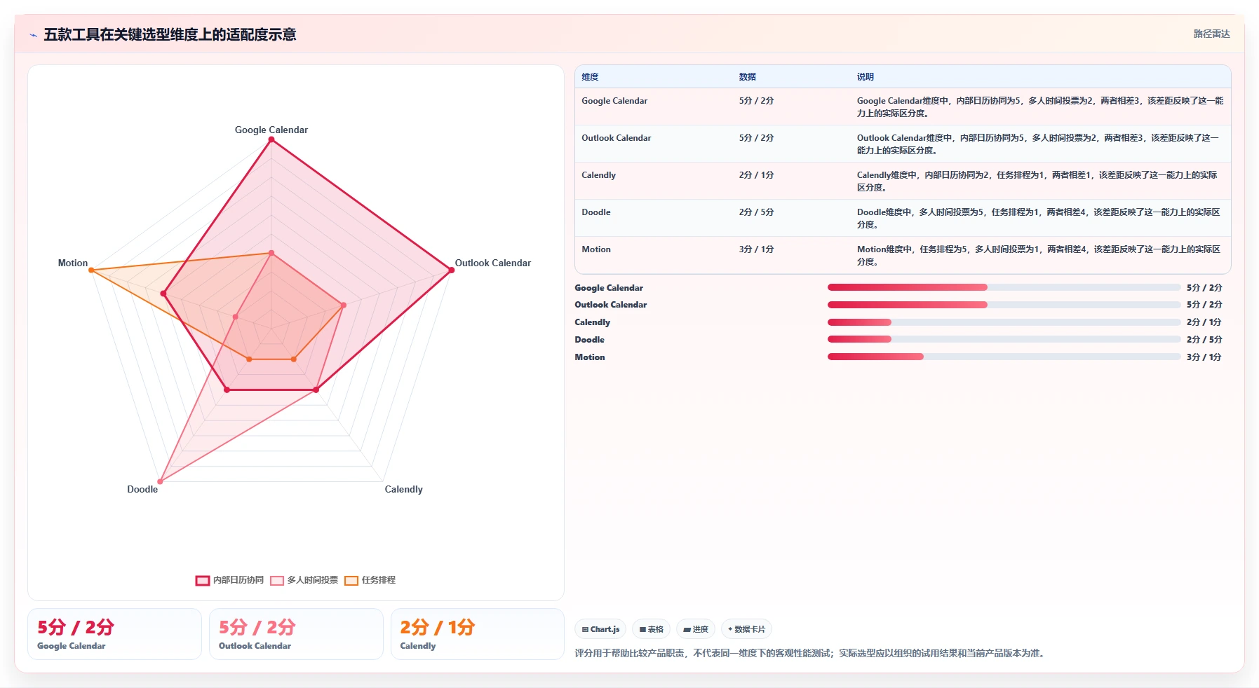The width and height of the screenshot is (1259, 688).
Task: Open the Calendly 2分 / 1分 stat card
Action: tap(477, 634)
